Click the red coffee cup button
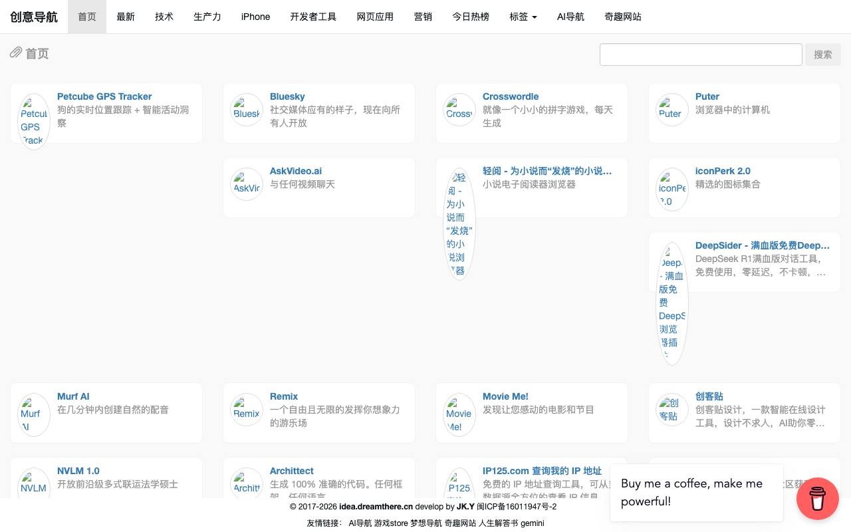The width and height of the screenshot is (851, 532). point(818,499)
